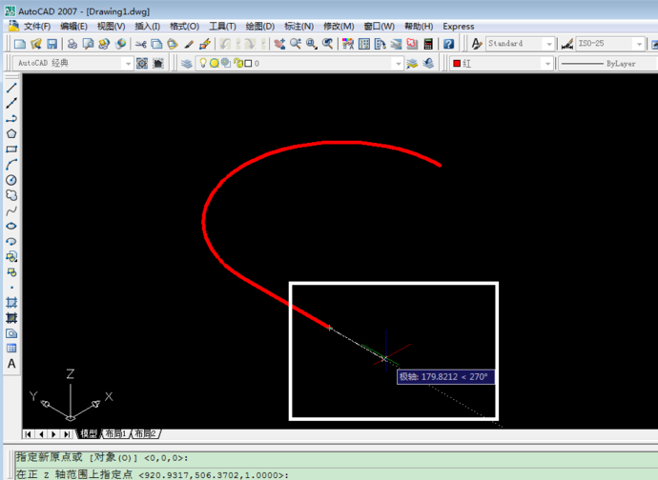The height and width of the screenshot is (480, 658).
Task: Cut selection with the scissors icon
Action: pyautogui.click(x=140, y=44)
